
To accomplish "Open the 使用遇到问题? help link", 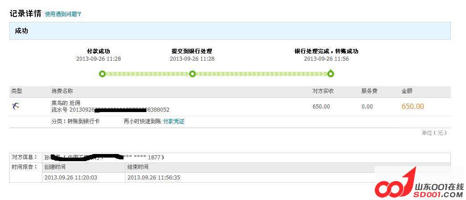I will 63,14.
